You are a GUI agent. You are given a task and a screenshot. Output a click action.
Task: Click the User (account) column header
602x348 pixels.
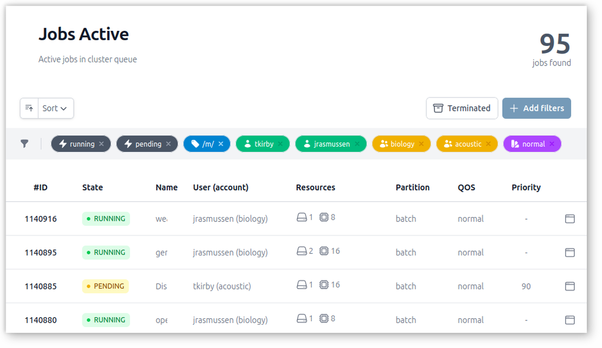[221, 187]
